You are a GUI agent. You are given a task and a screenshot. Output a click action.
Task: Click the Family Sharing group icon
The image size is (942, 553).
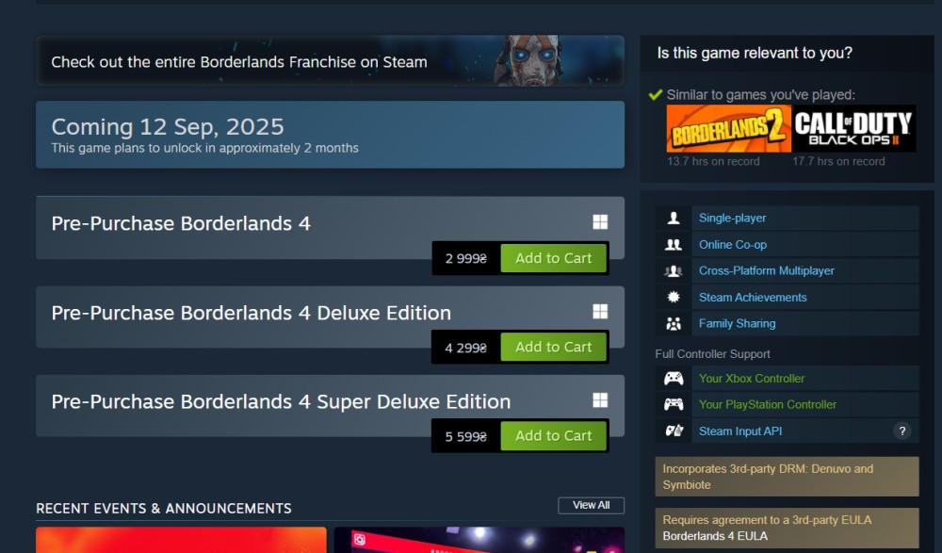pyautogui.click(x=674, y=323)
